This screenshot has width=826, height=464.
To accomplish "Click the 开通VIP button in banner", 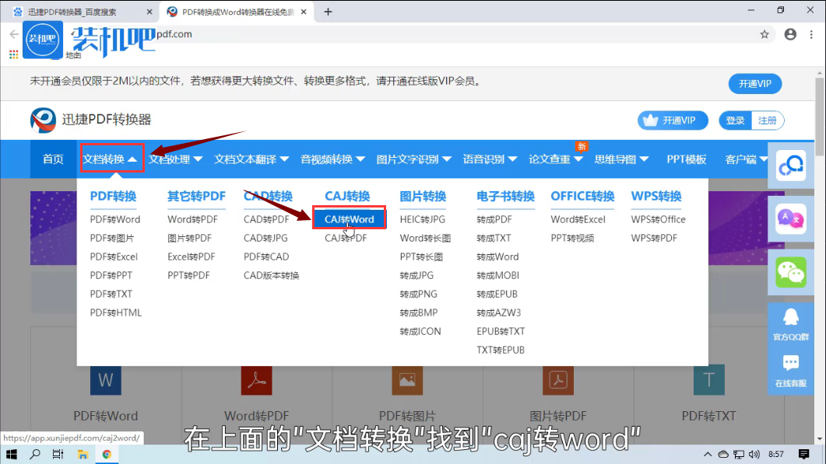I will 754,84.
